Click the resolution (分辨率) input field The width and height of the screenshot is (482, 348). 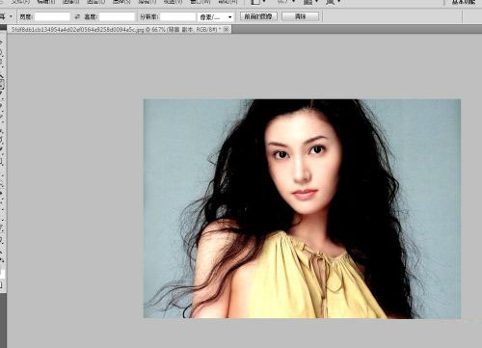point(177,16)
